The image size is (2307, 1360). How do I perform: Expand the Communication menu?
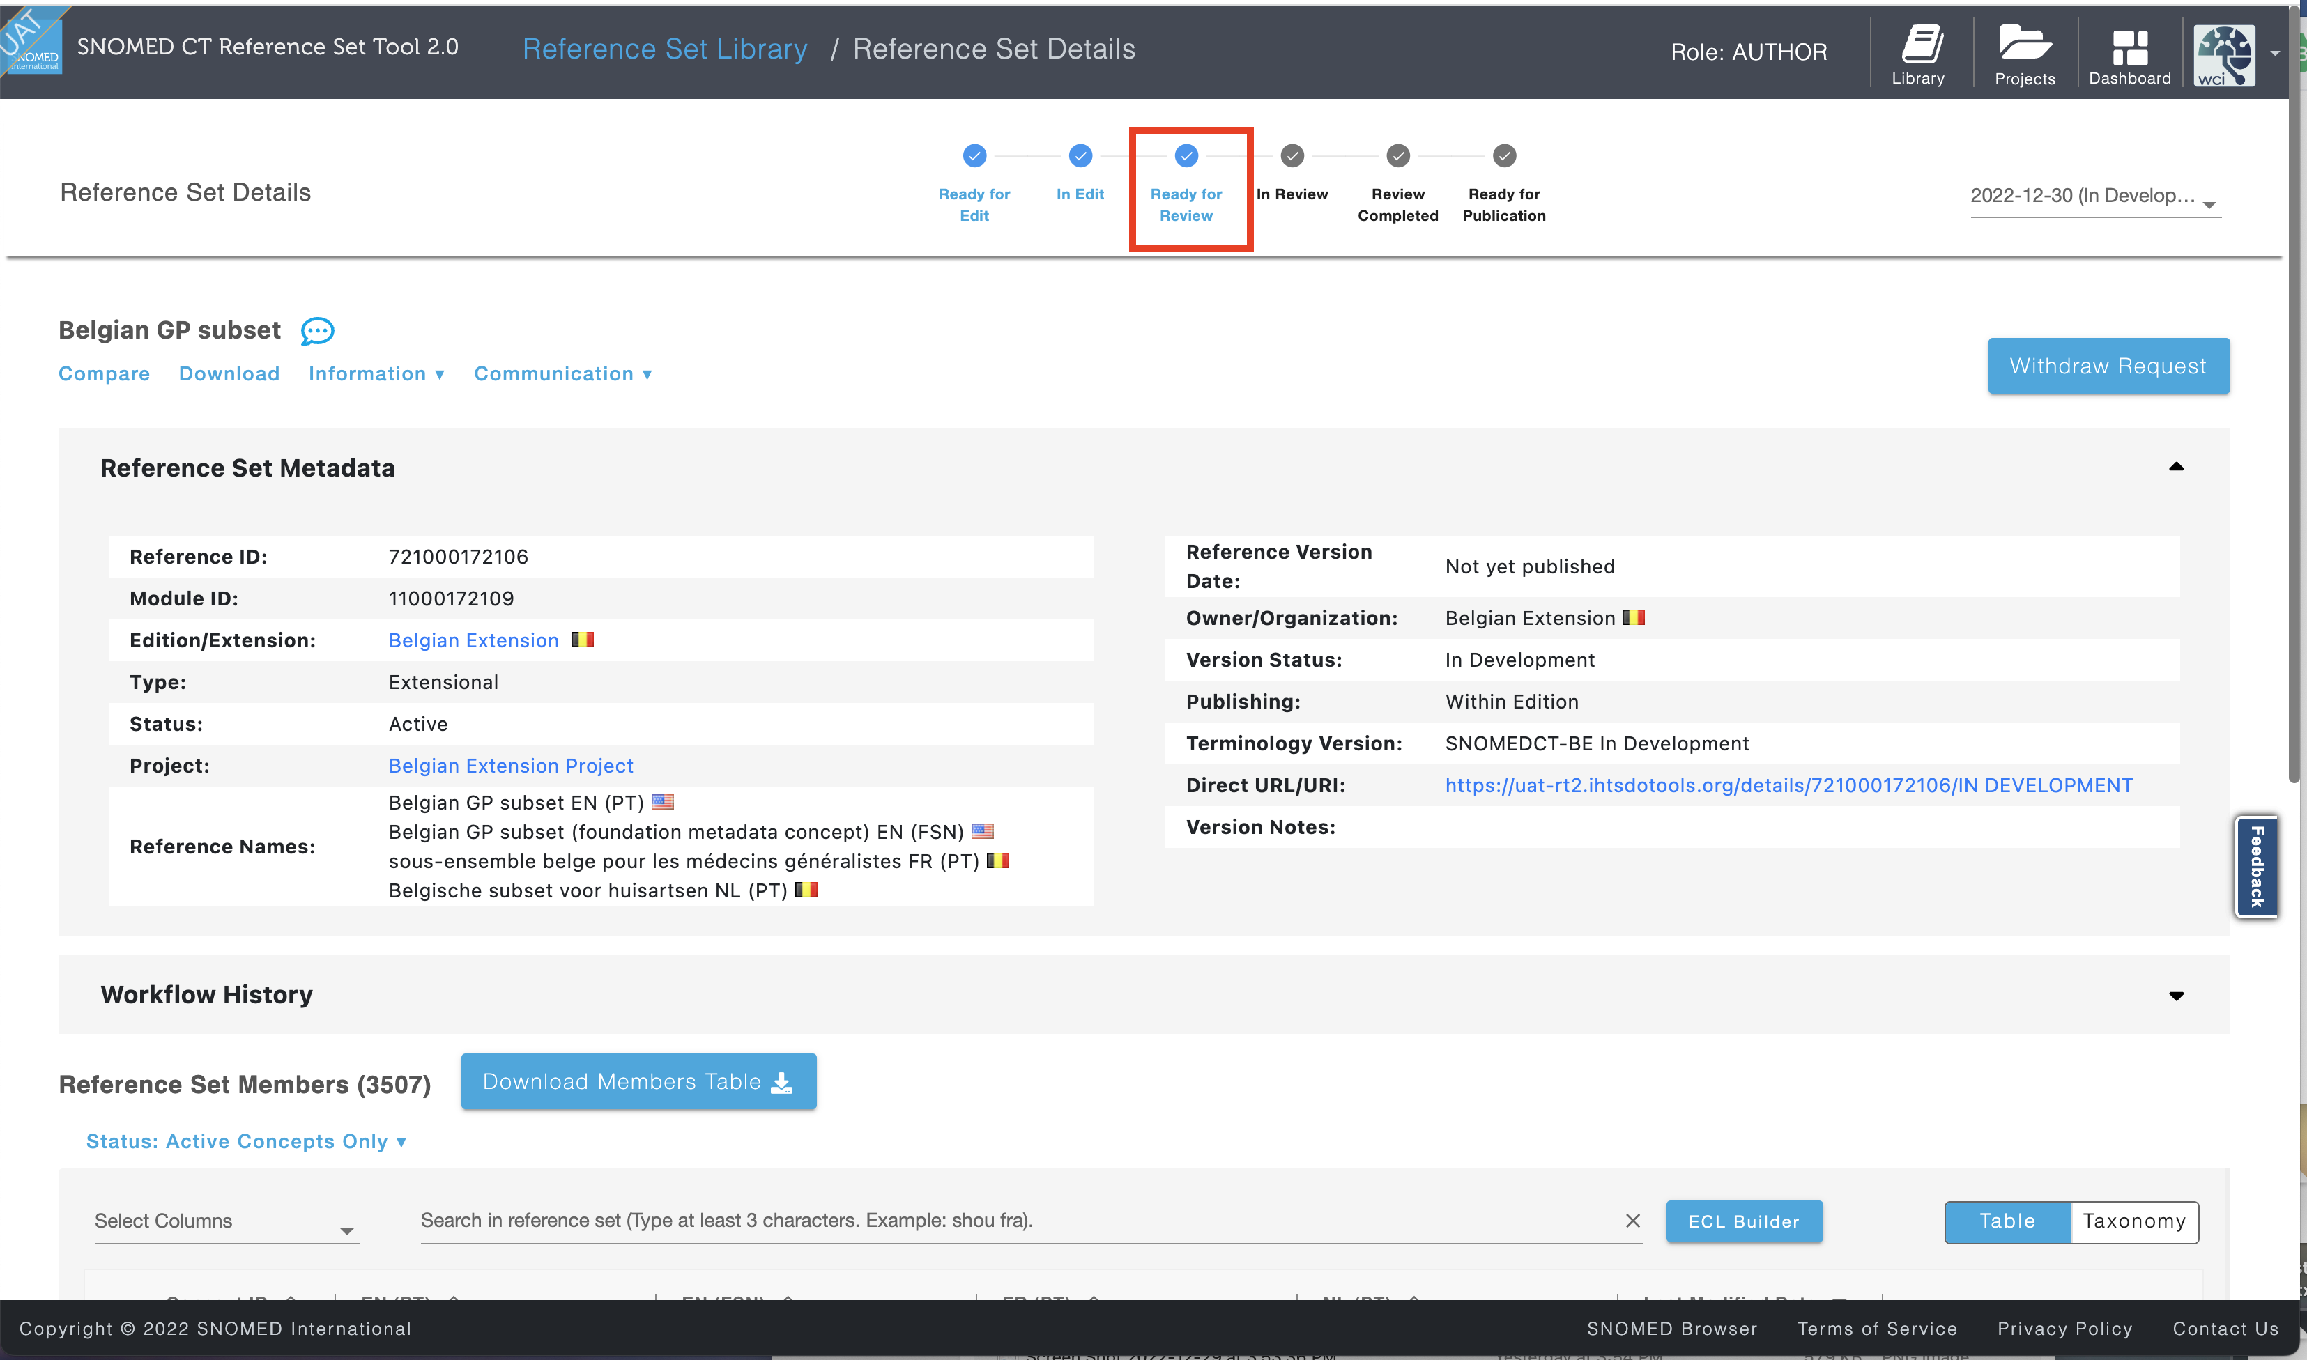562,374
